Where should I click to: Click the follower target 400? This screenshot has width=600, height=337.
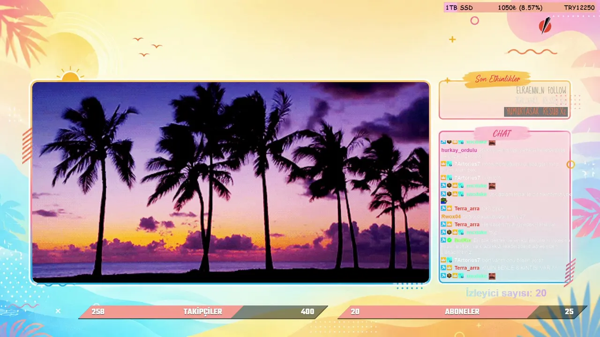point(307,312)
